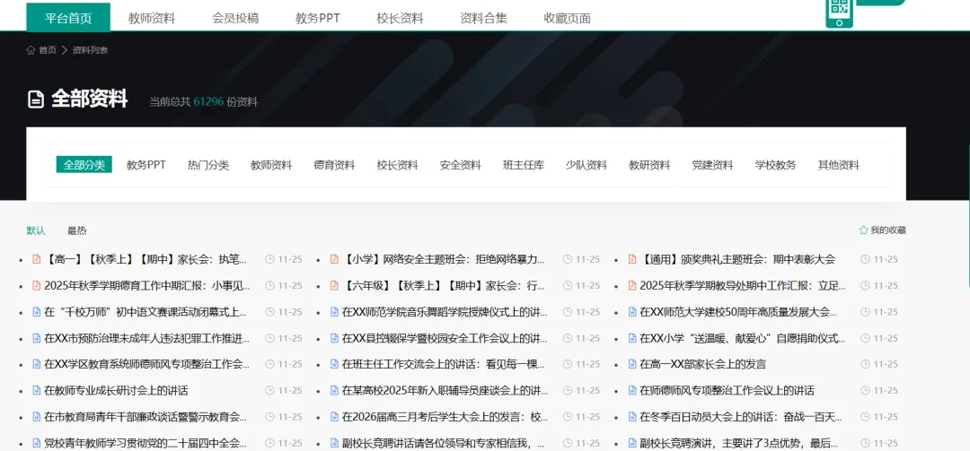
Task: Filter by 班主任库 category
Action: (x=524, y=165)
